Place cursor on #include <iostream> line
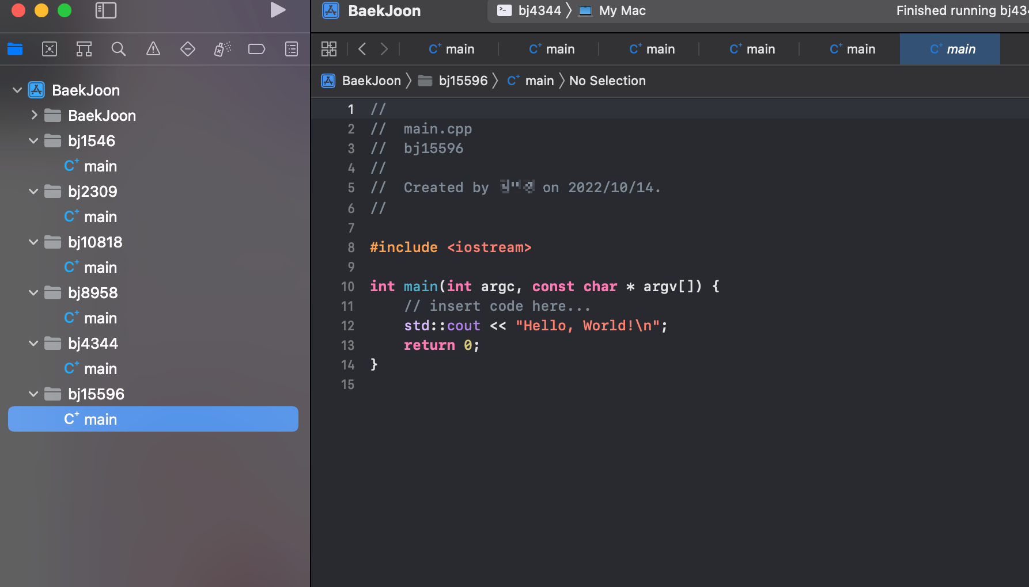 [x=451, y=247]
